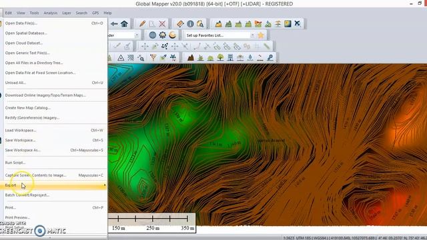Screen dimensions: 427x240
Task: Choose Open Data File(s) menu entry
Action: tap(55, 23)
